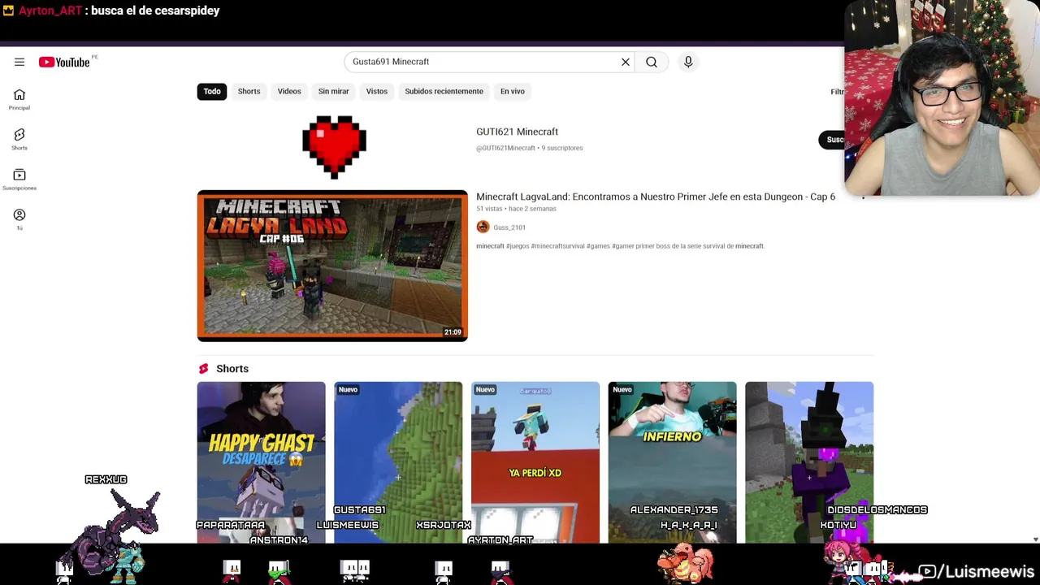
Task: Click the video description hashtags text
Action: click(x=620, y=246)
